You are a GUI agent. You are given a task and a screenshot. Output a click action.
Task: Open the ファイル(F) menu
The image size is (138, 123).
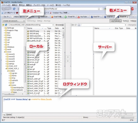click(6, 5)
